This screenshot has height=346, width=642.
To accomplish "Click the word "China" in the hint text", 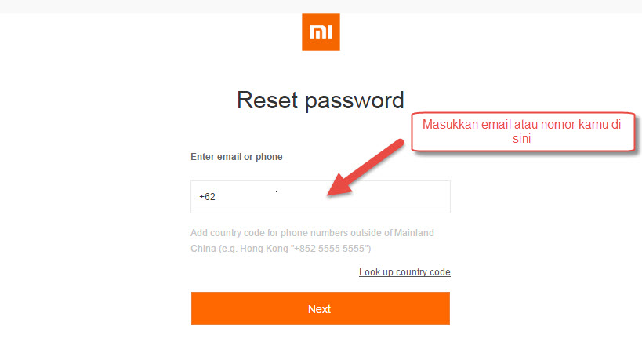I will pos(204,248).
